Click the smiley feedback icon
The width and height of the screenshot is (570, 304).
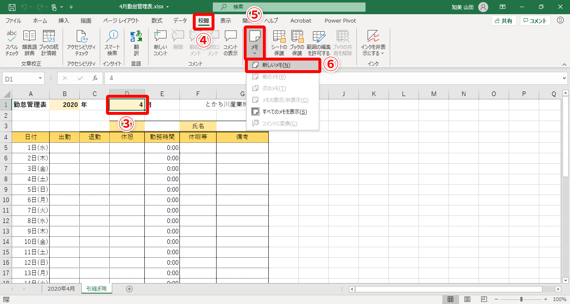[x=560, y=20]
